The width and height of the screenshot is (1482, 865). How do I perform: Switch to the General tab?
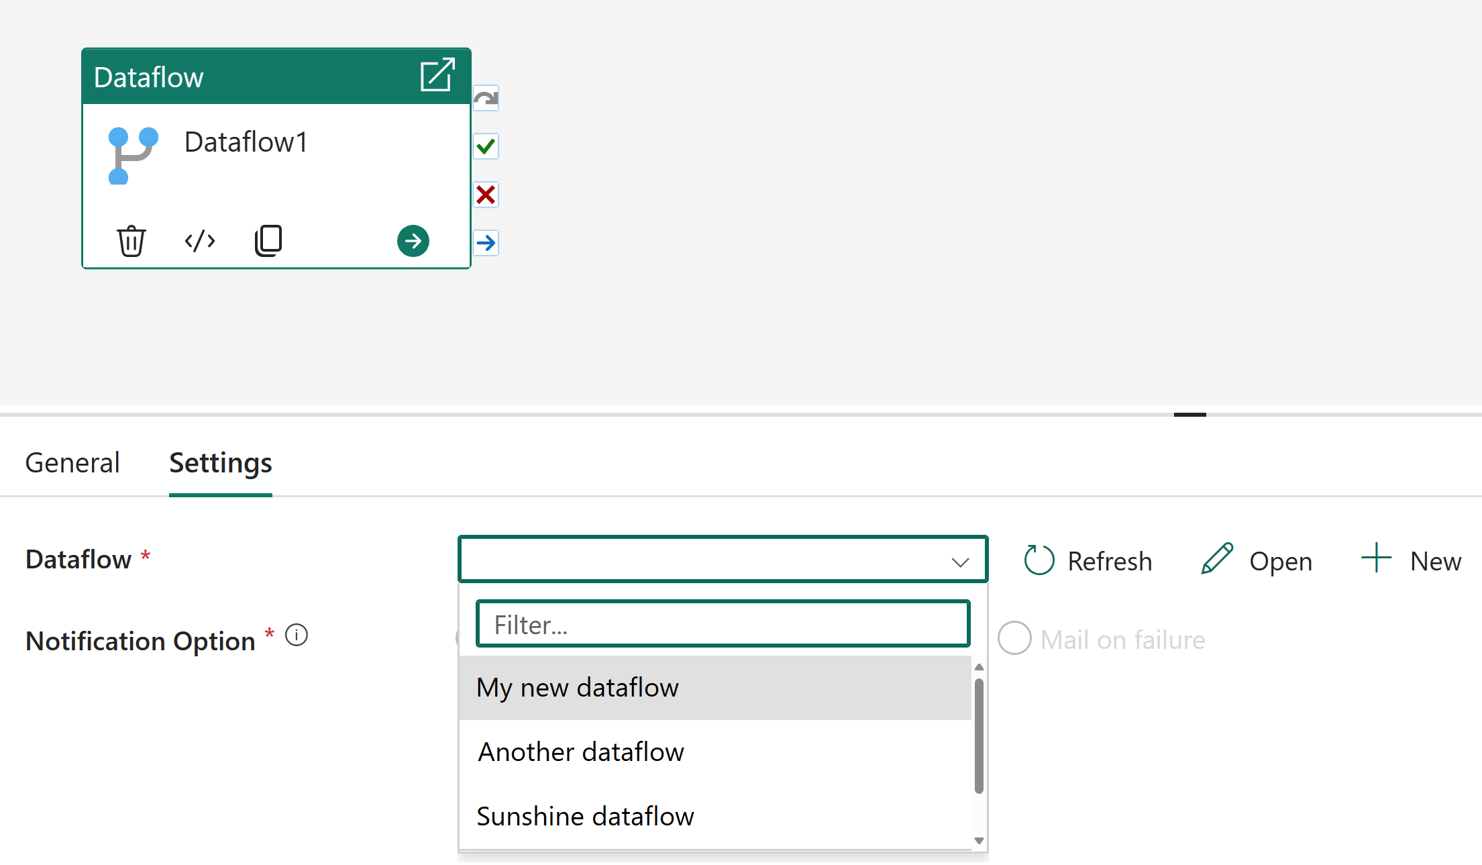(x=72, y=462)
